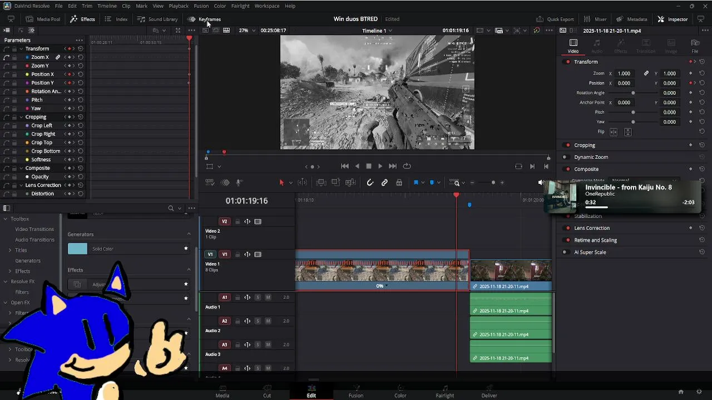Toggle the magnet Snapping icon
This screenshot has height=400, width=712.
pos(370,182)
